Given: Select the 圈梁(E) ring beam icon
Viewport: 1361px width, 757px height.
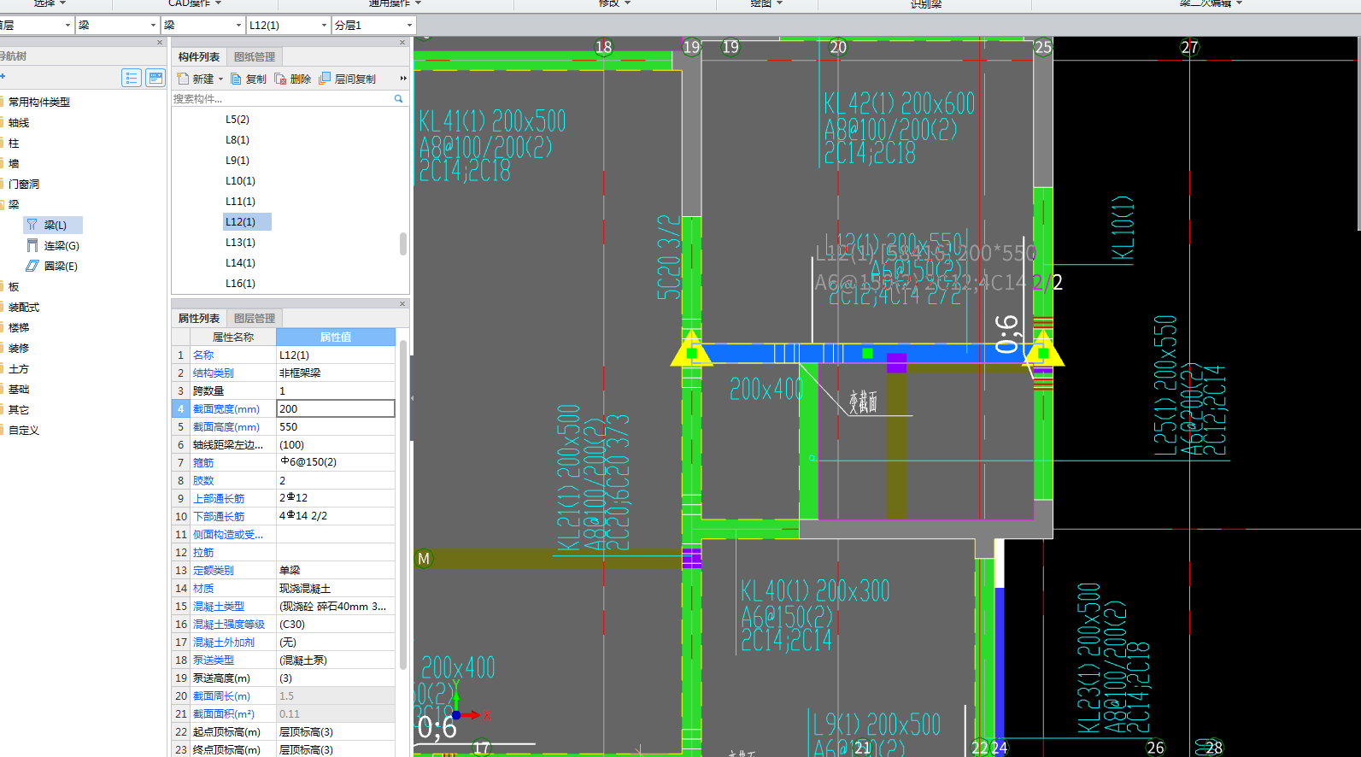Looking at the screenshot, I should [x=32, y=266].
